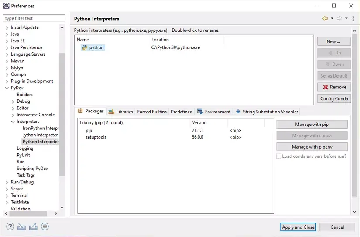Click the red X Remove button
This screenshot has width=360, height=237.
point(334,87)
